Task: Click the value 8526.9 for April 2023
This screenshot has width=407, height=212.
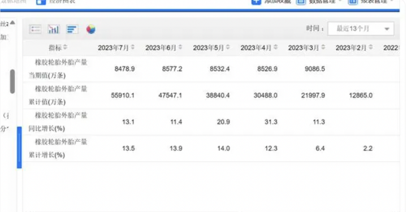Action: [x=267, y=69]
